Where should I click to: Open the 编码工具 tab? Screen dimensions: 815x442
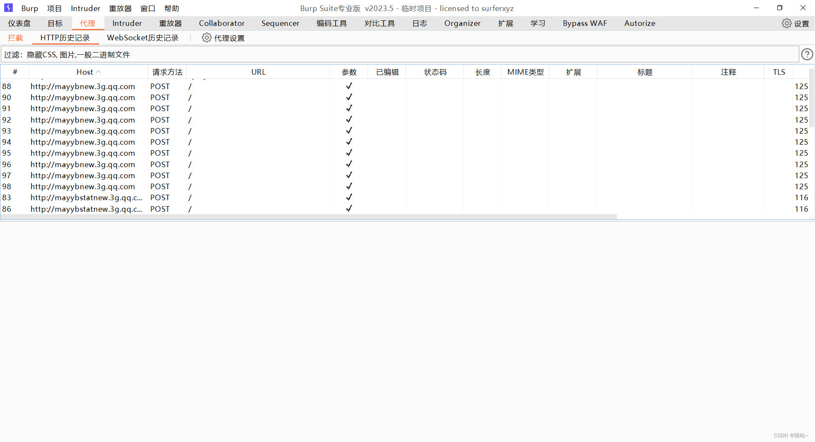[332, 23]
